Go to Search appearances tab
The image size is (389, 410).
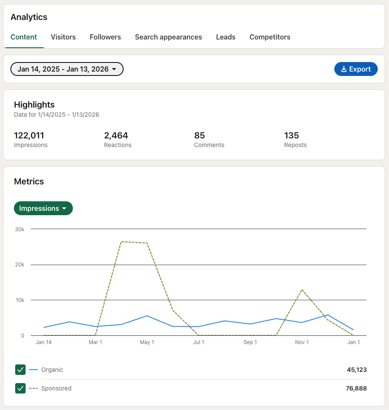(x=168, y=37)
